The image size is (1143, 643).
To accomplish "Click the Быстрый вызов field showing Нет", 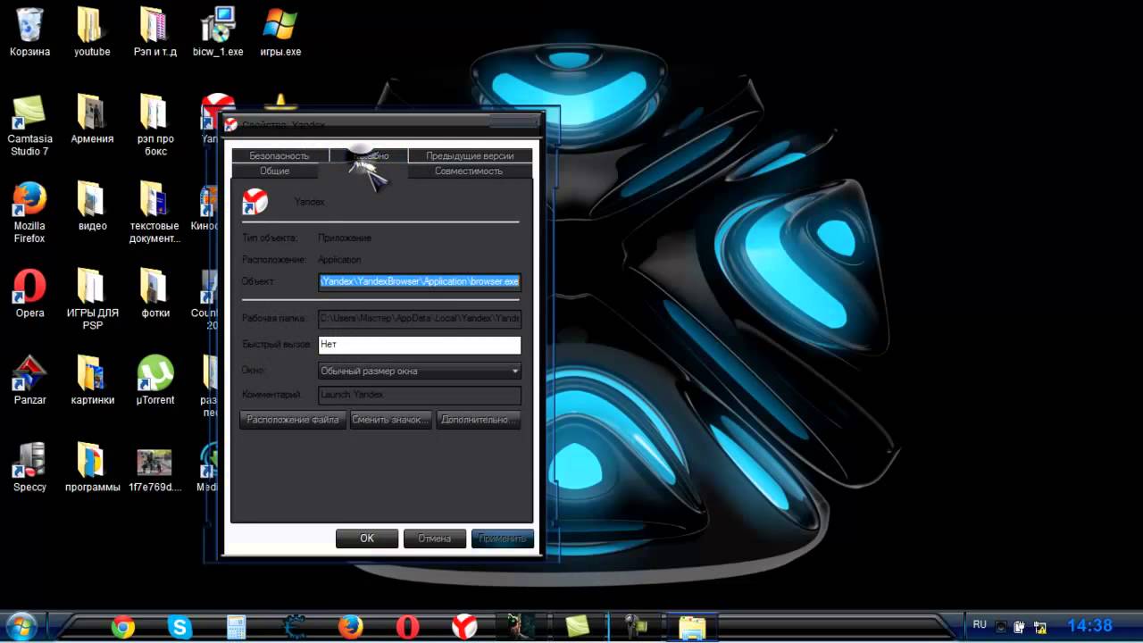I will [x=420, y=345].
